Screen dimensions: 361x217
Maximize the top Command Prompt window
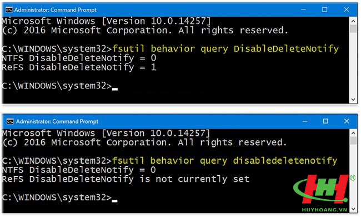(x=324, y=9)
